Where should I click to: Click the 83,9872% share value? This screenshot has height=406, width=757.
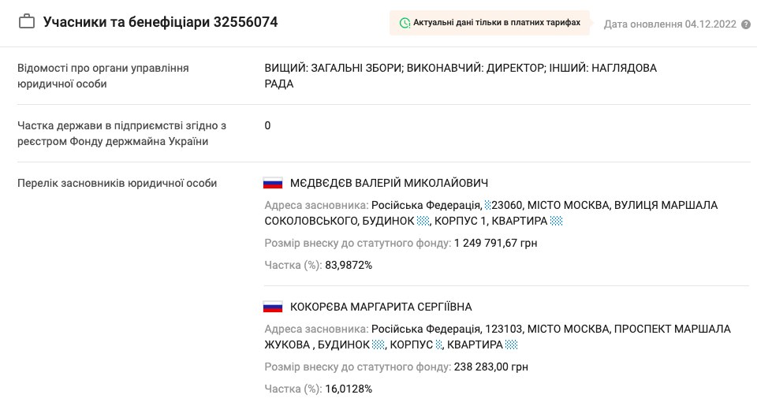click(349, 265)
